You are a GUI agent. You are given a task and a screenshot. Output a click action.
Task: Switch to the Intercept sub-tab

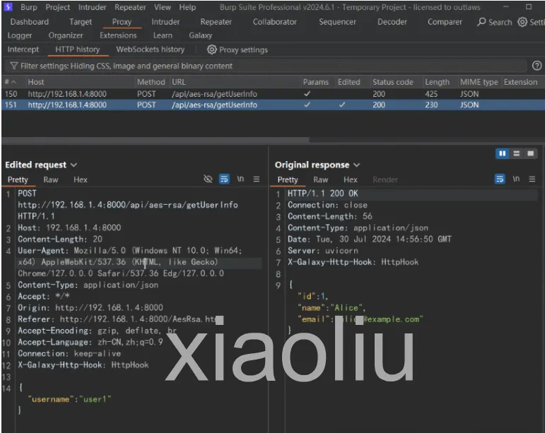[23, 49]
